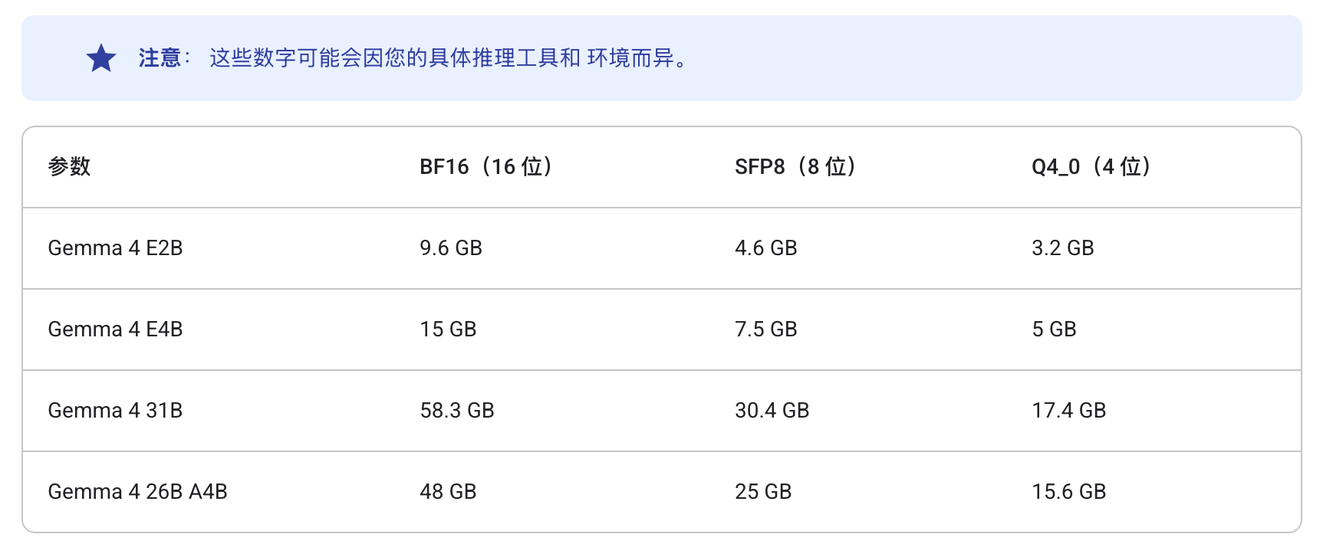Screen dimensions: 1333x544
Task: Click the 参数 column header
Action: [x=69, y=166]
